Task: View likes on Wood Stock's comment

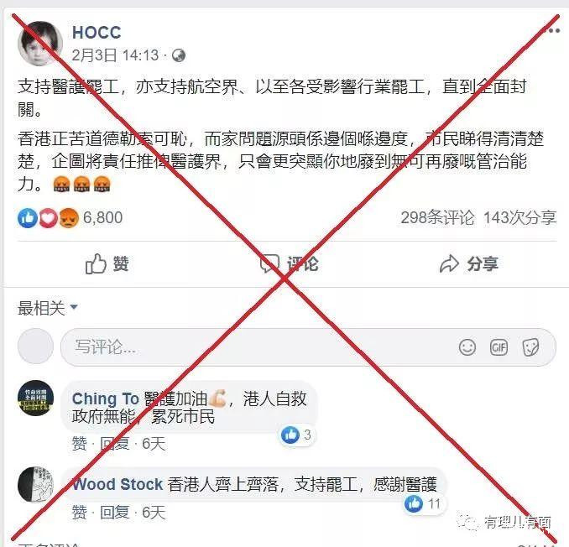Action: tap(424, 503)
